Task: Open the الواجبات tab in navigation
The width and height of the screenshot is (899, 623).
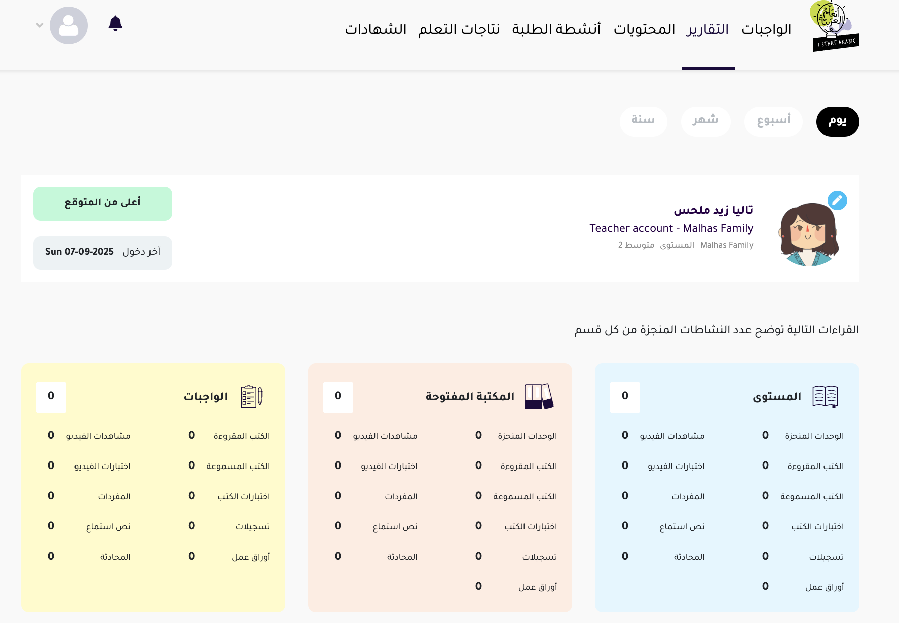Action: pos(766,29)
